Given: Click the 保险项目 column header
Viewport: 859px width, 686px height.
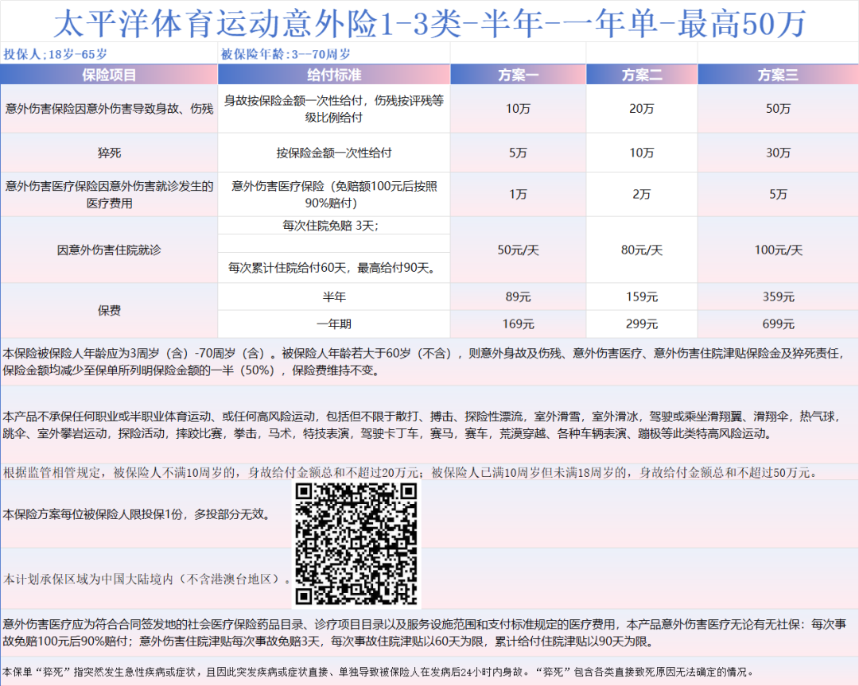Looking at the screenshot, I should (109, 75).
